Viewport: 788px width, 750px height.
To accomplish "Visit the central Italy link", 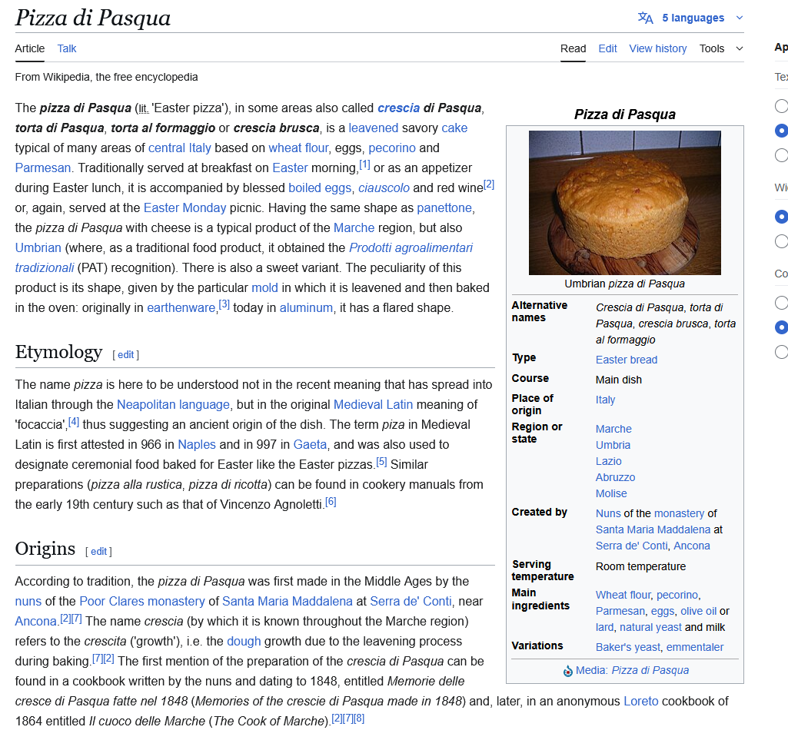I will coord(179,148).
